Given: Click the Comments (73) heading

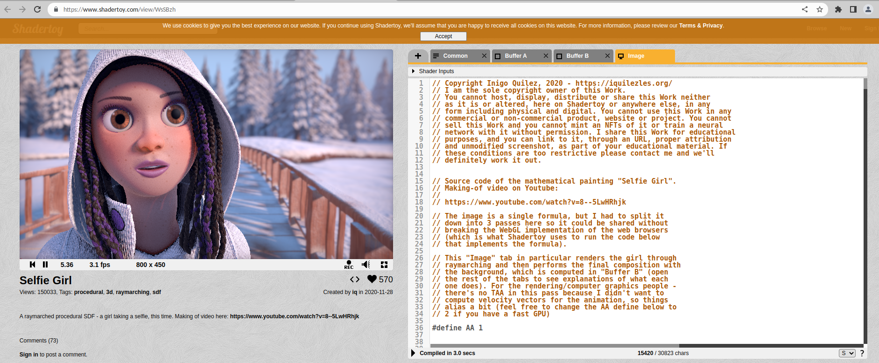Looking at the screenshot, I should (39, 341).
